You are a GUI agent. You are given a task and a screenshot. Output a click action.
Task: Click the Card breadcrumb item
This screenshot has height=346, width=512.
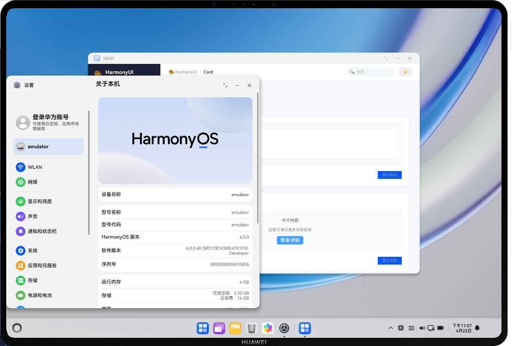click(208, 72)
